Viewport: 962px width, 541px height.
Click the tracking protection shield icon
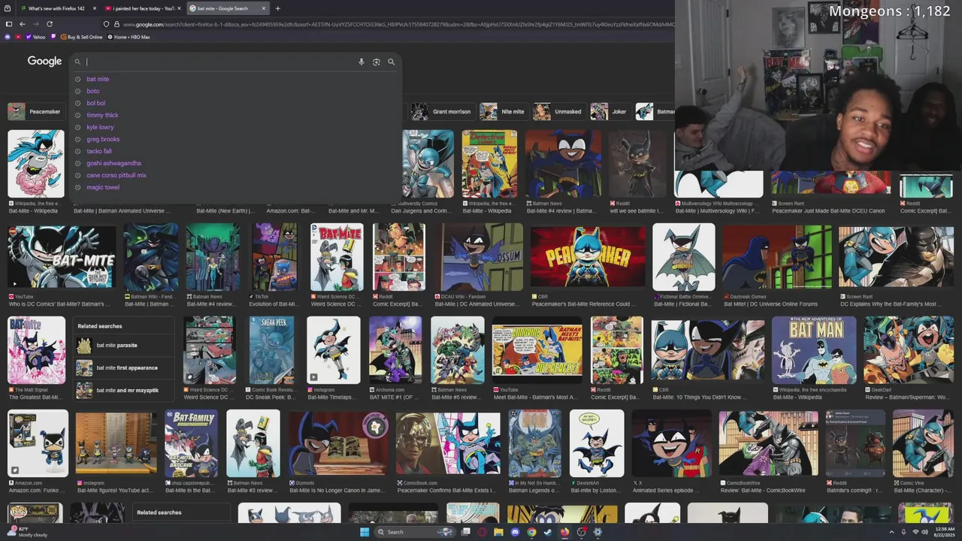tap(107, 24)
